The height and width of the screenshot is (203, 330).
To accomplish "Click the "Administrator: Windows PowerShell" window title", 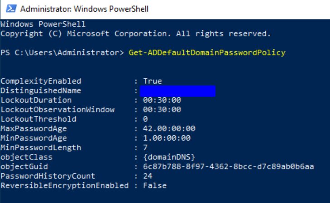I will click(x=84, y=9).
